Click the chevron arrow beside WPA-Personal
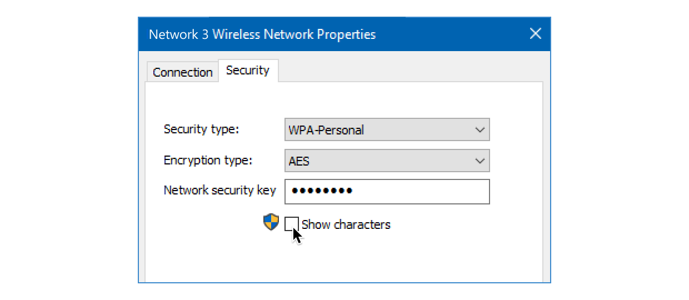The width and height of the screenshot is (689, 300). point(480,130)
